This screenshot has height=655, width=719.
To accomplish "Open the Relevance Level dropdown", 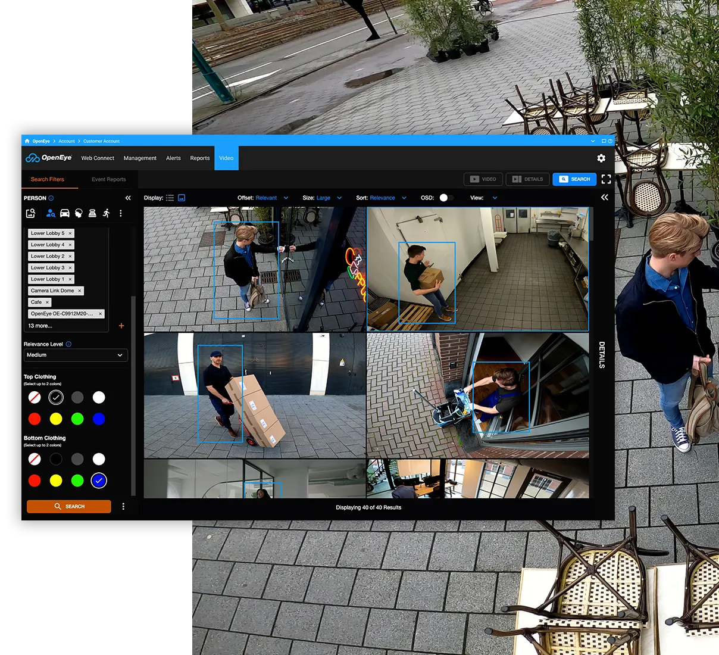I will coord(76,355).
